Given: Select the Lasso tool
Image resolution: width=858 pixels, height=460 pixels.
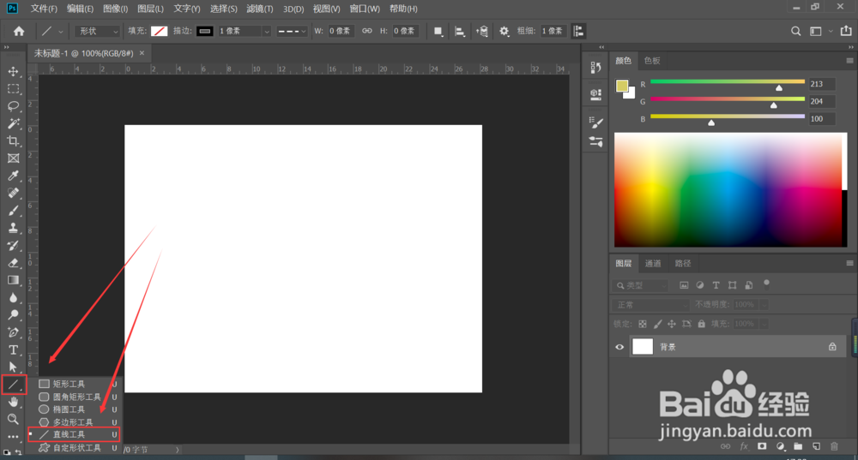Looking at the screenshot, I should click(13, 106).
